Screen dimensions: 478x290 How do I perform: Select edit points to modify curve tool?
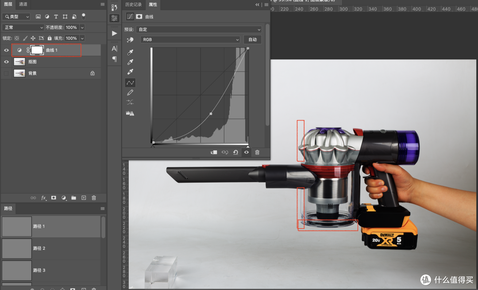pos(130,83)
